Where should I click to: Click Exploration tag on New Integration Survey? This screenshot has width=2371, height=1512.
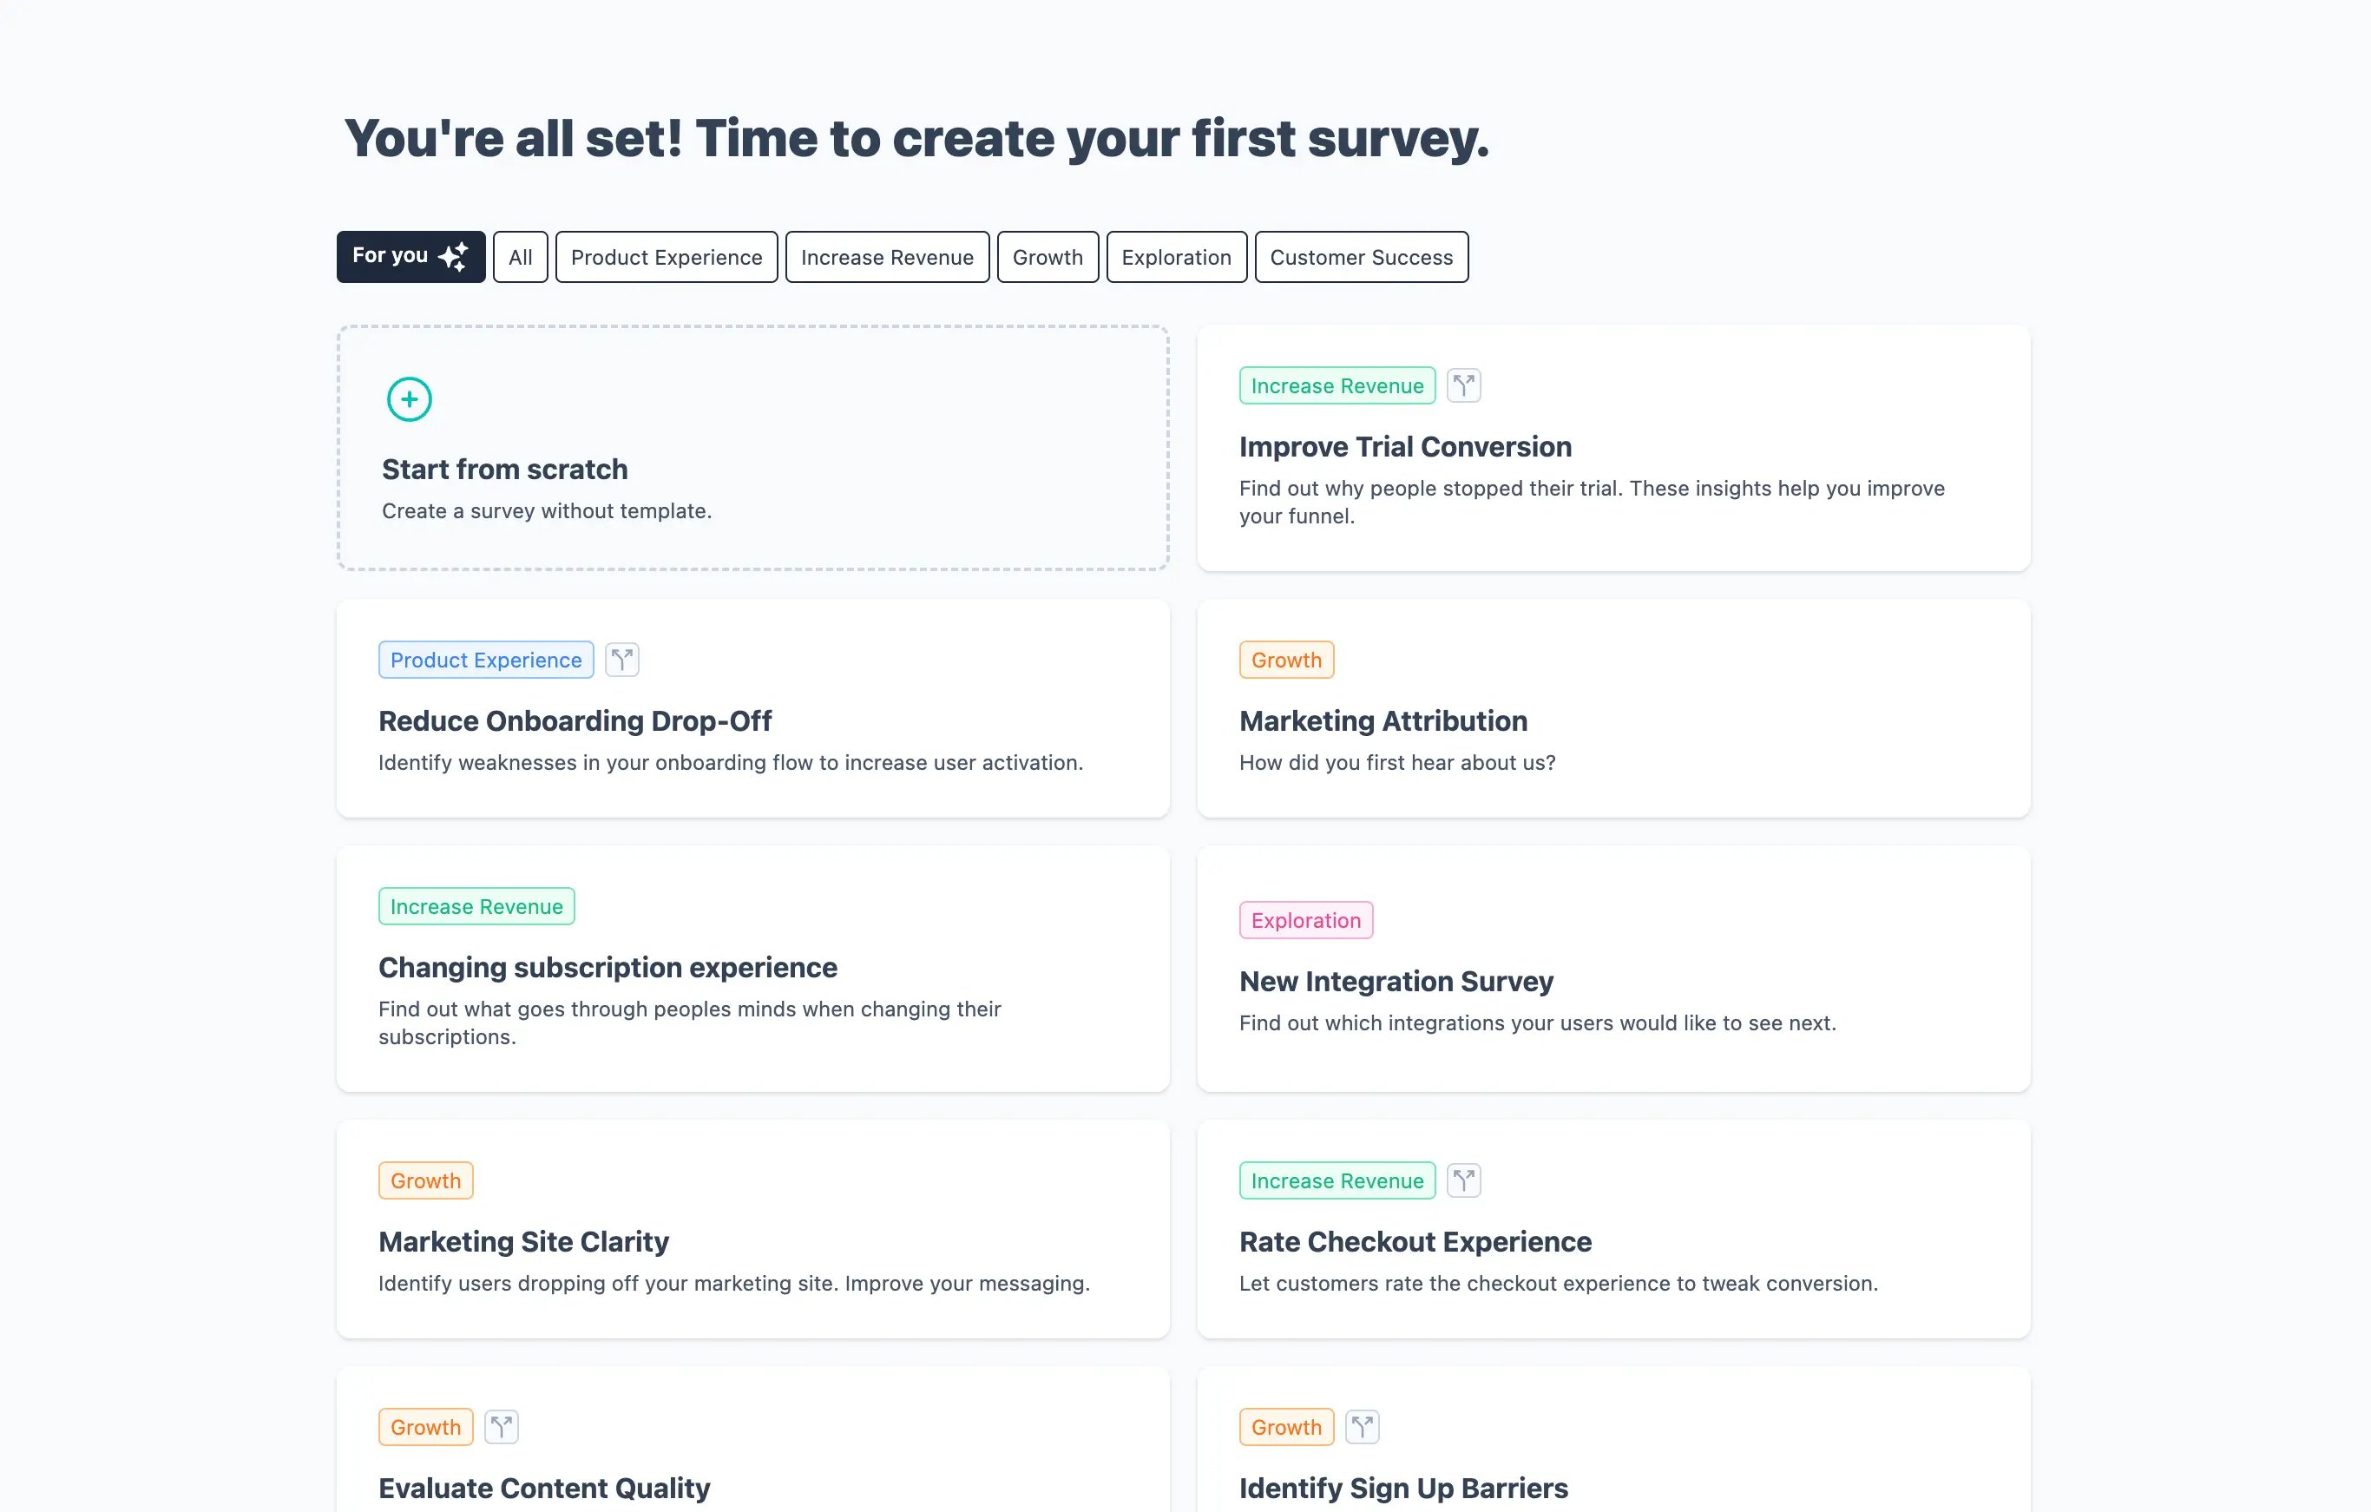coord(1305,920)
